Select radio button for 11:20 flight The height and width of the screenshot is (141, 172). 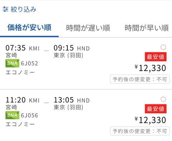163,99
